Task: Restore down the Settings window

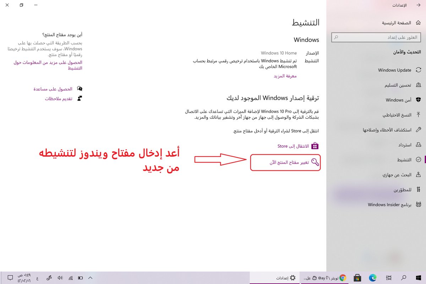Action: coord(22,5)
